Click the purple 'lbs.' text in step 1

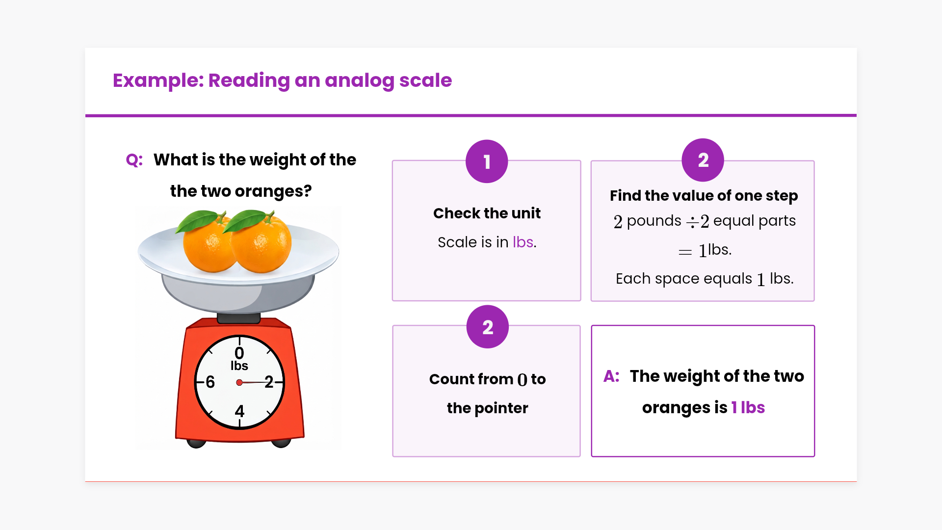tap(524, 242)
